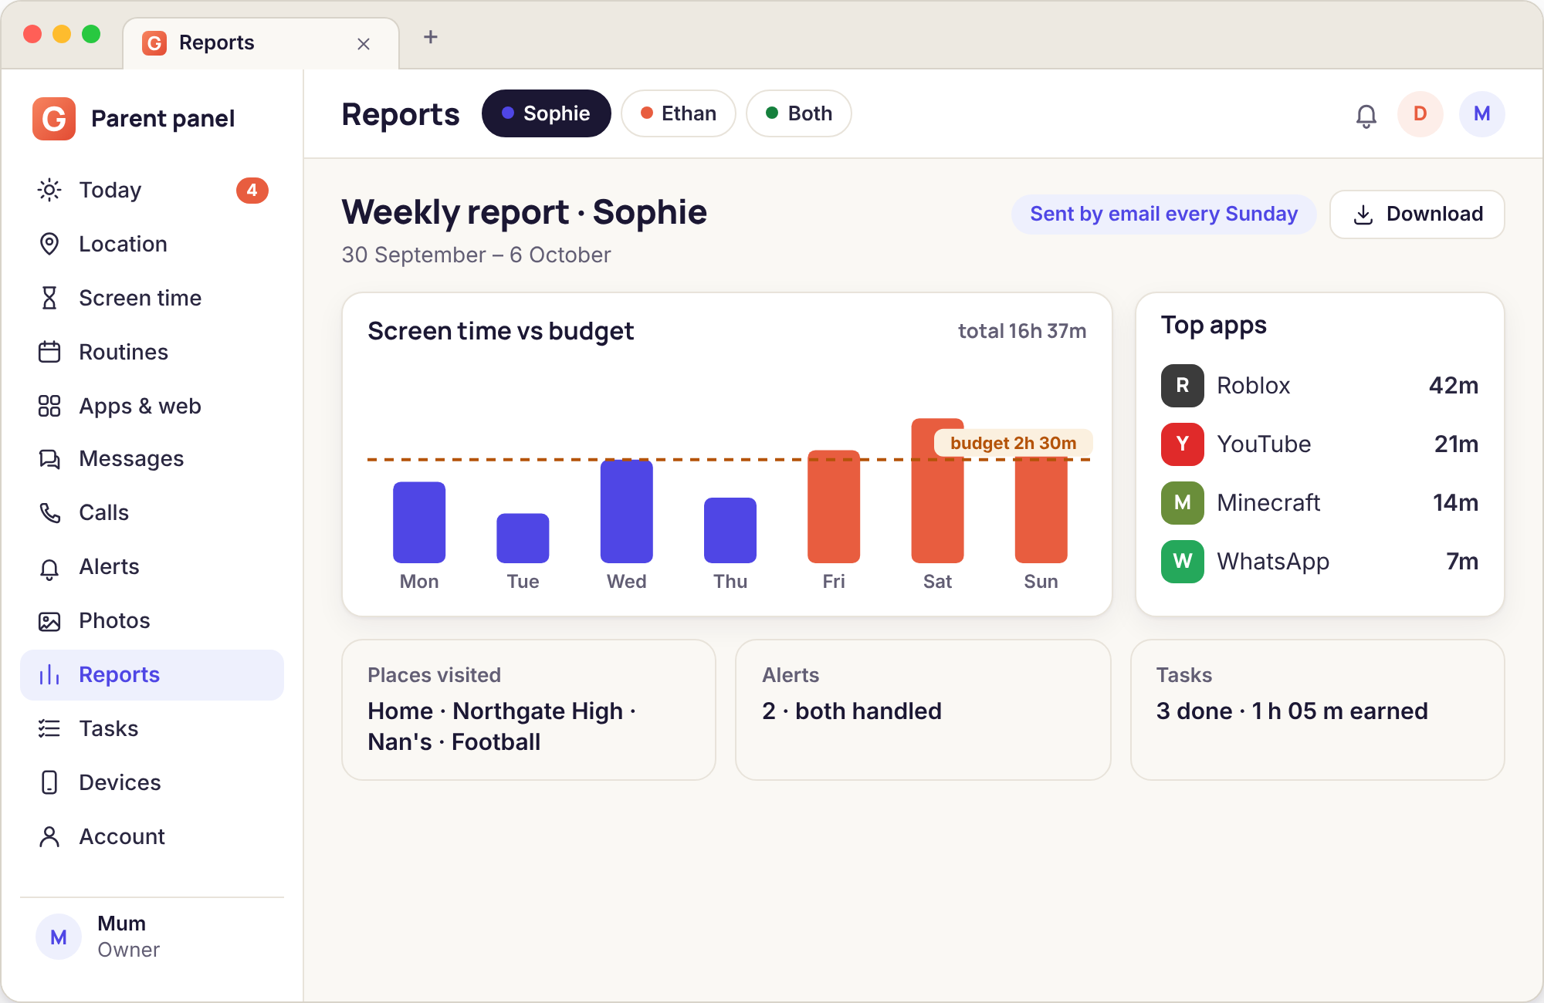
Task: Click Minecraft 14m value
Action: (1456, 502)
